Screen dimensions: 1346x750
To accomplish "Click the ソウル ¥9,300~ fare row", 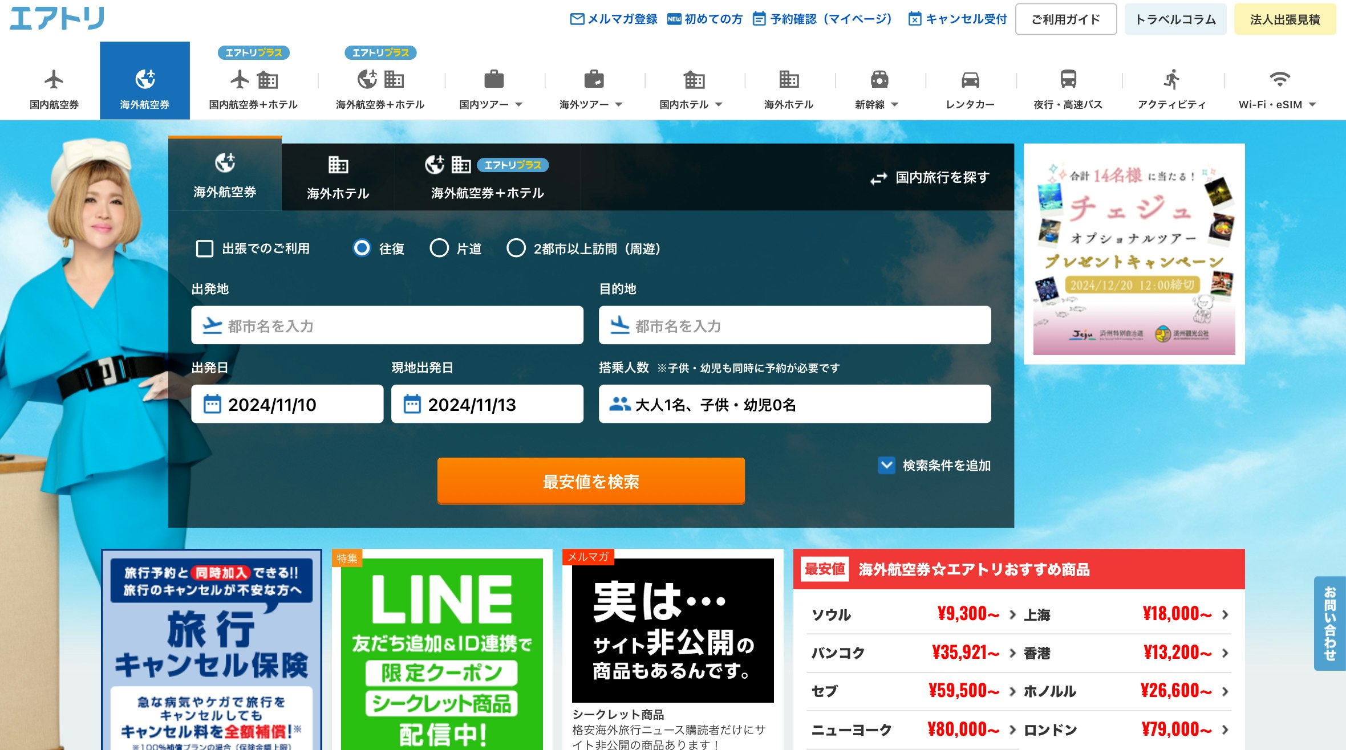I will (914, 614).
